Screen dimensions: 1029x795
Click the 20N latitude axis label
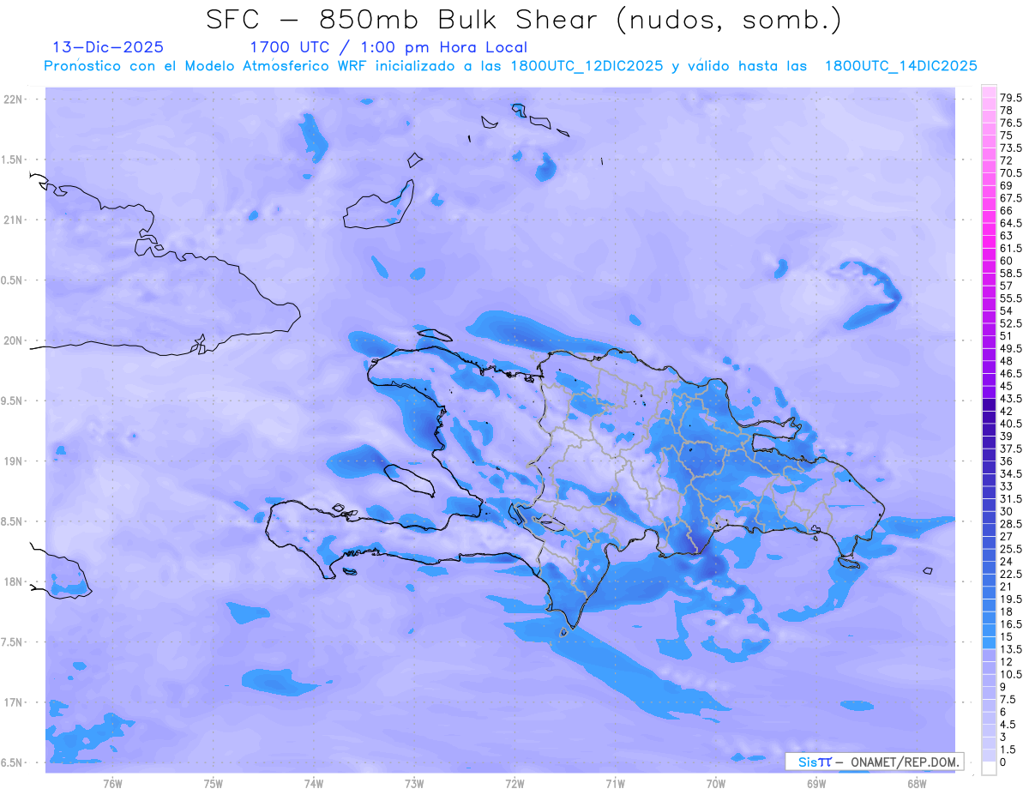(x=14, y=340)
